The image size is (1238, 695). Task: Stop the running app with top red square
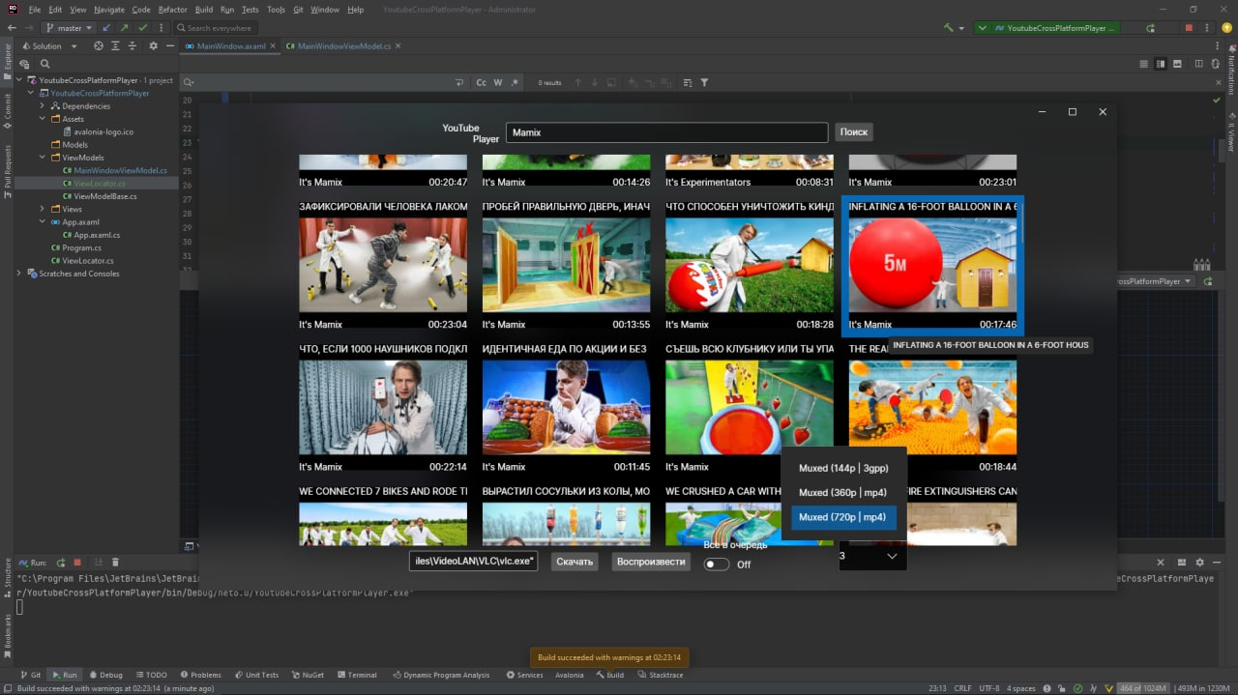tap(1191, 28)
